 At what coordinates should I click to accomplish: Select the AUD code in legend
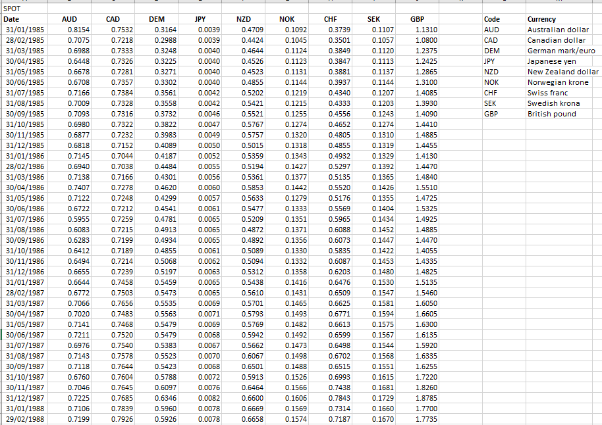tap(504, 30)
